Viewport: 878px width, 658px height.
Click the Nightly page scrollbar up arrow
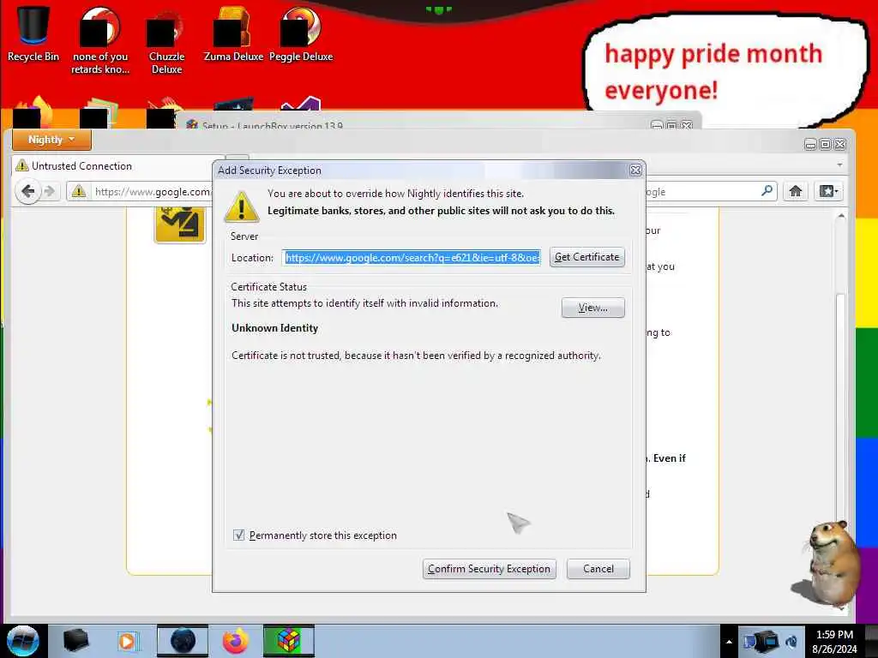840,216
